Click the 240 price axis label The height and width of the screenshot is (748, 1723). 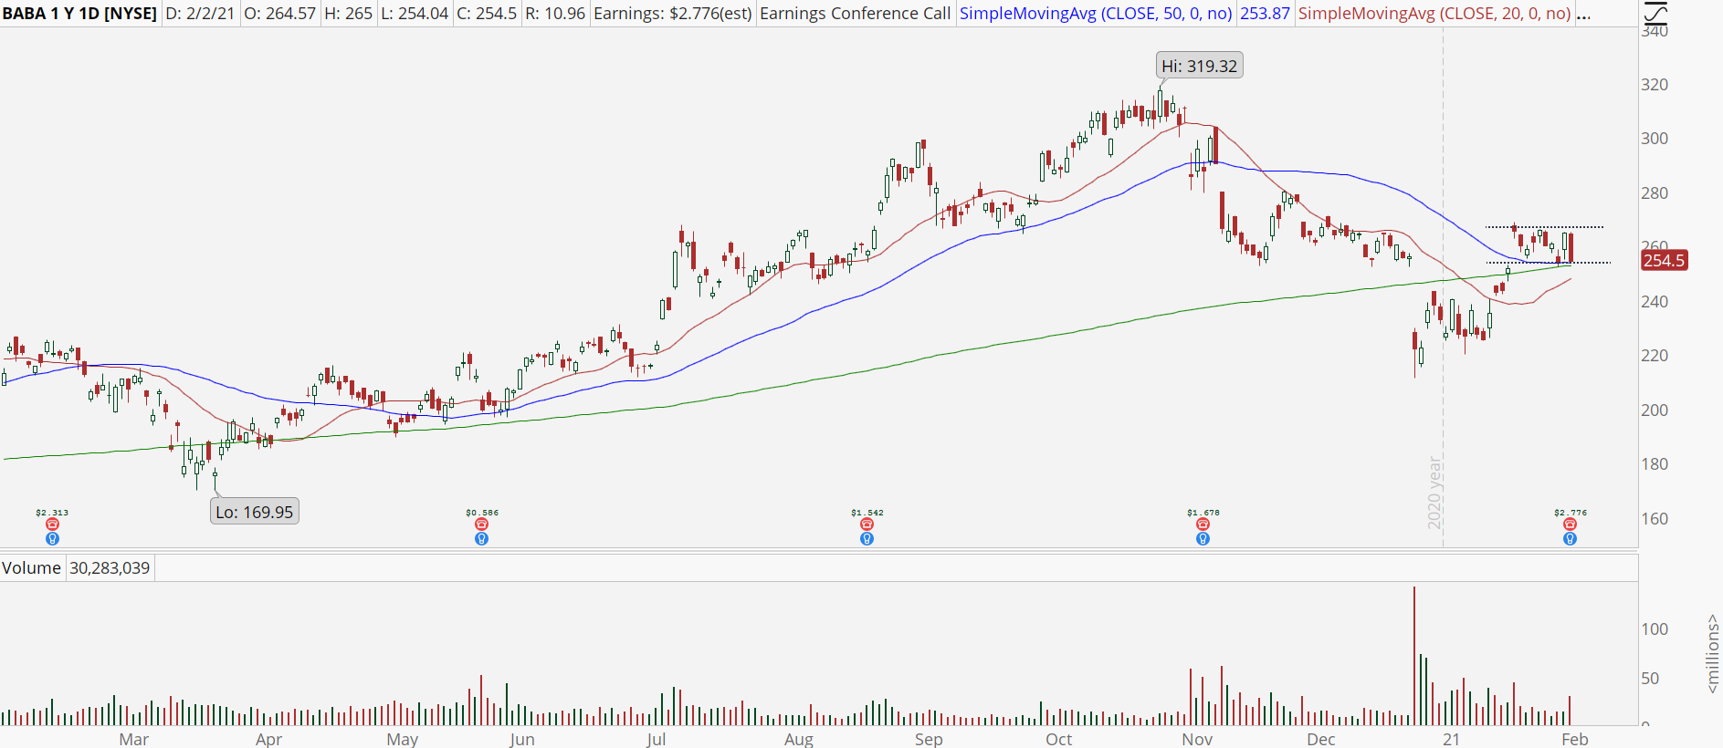point(1655,302)
